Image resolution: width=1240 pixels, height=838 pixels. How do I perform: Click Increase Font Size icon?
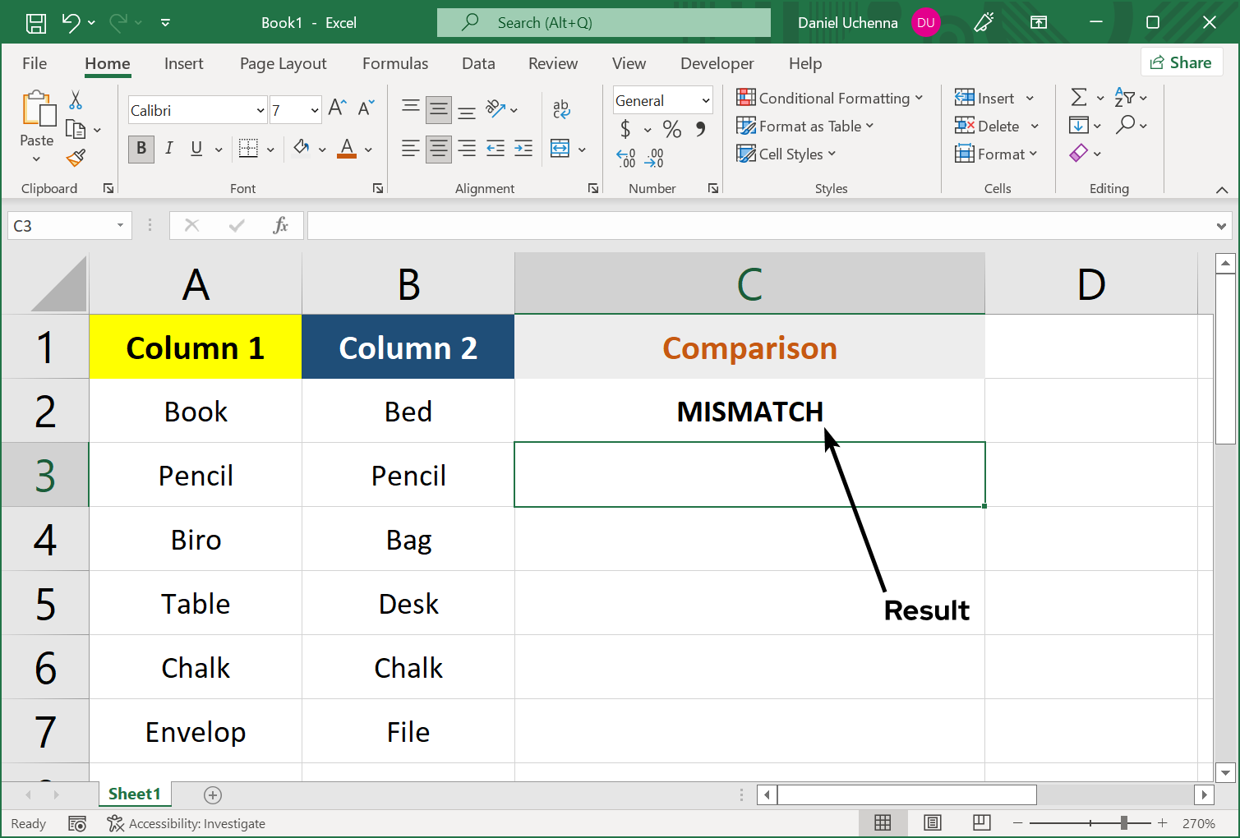tap(337, 108)
